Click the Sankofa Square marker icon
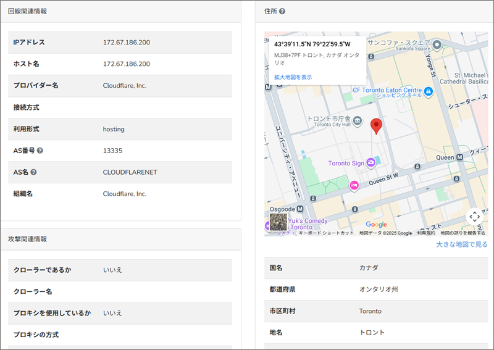The height and width of the screenshot is (350, 494). click(437, 44)
